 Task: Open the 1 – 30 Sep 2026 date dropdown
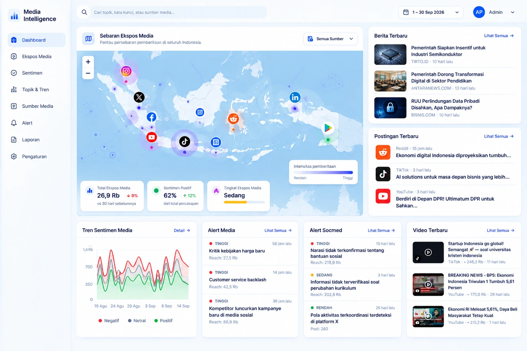431,12
